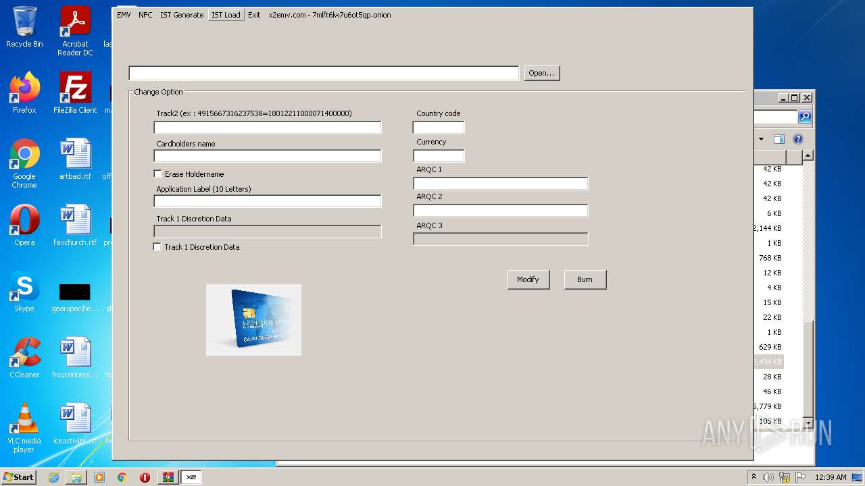The height and width of the screenshot is (486, 865).
Task: Click the search button in Explorer window
Action: [805, 117]
